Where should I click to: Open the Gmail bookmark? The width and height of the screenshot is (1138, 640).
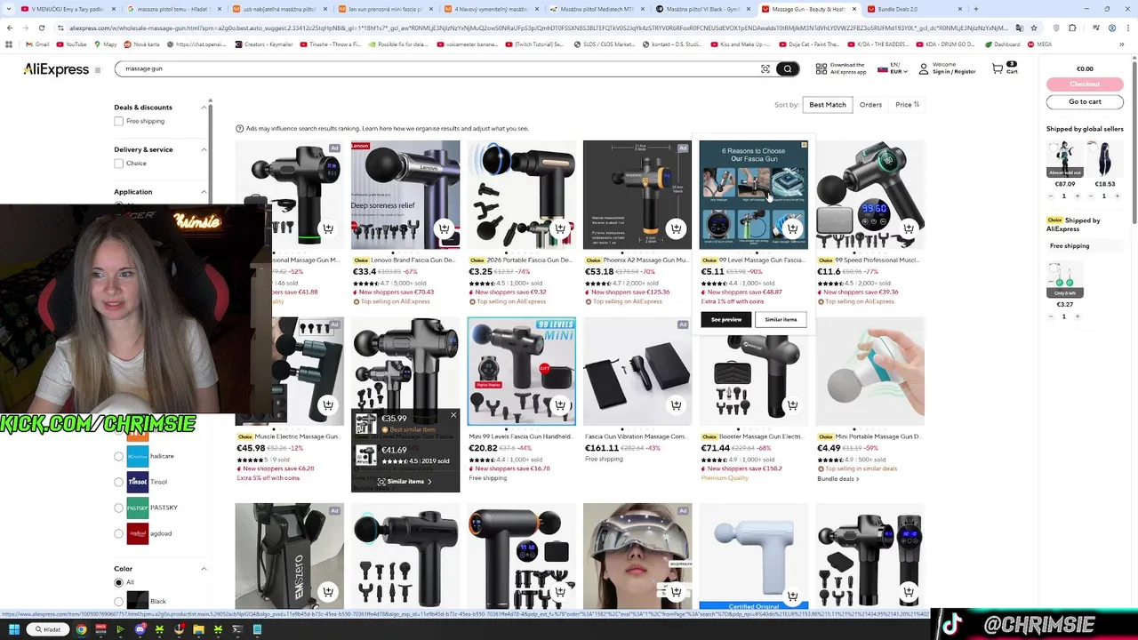[37, 44]
